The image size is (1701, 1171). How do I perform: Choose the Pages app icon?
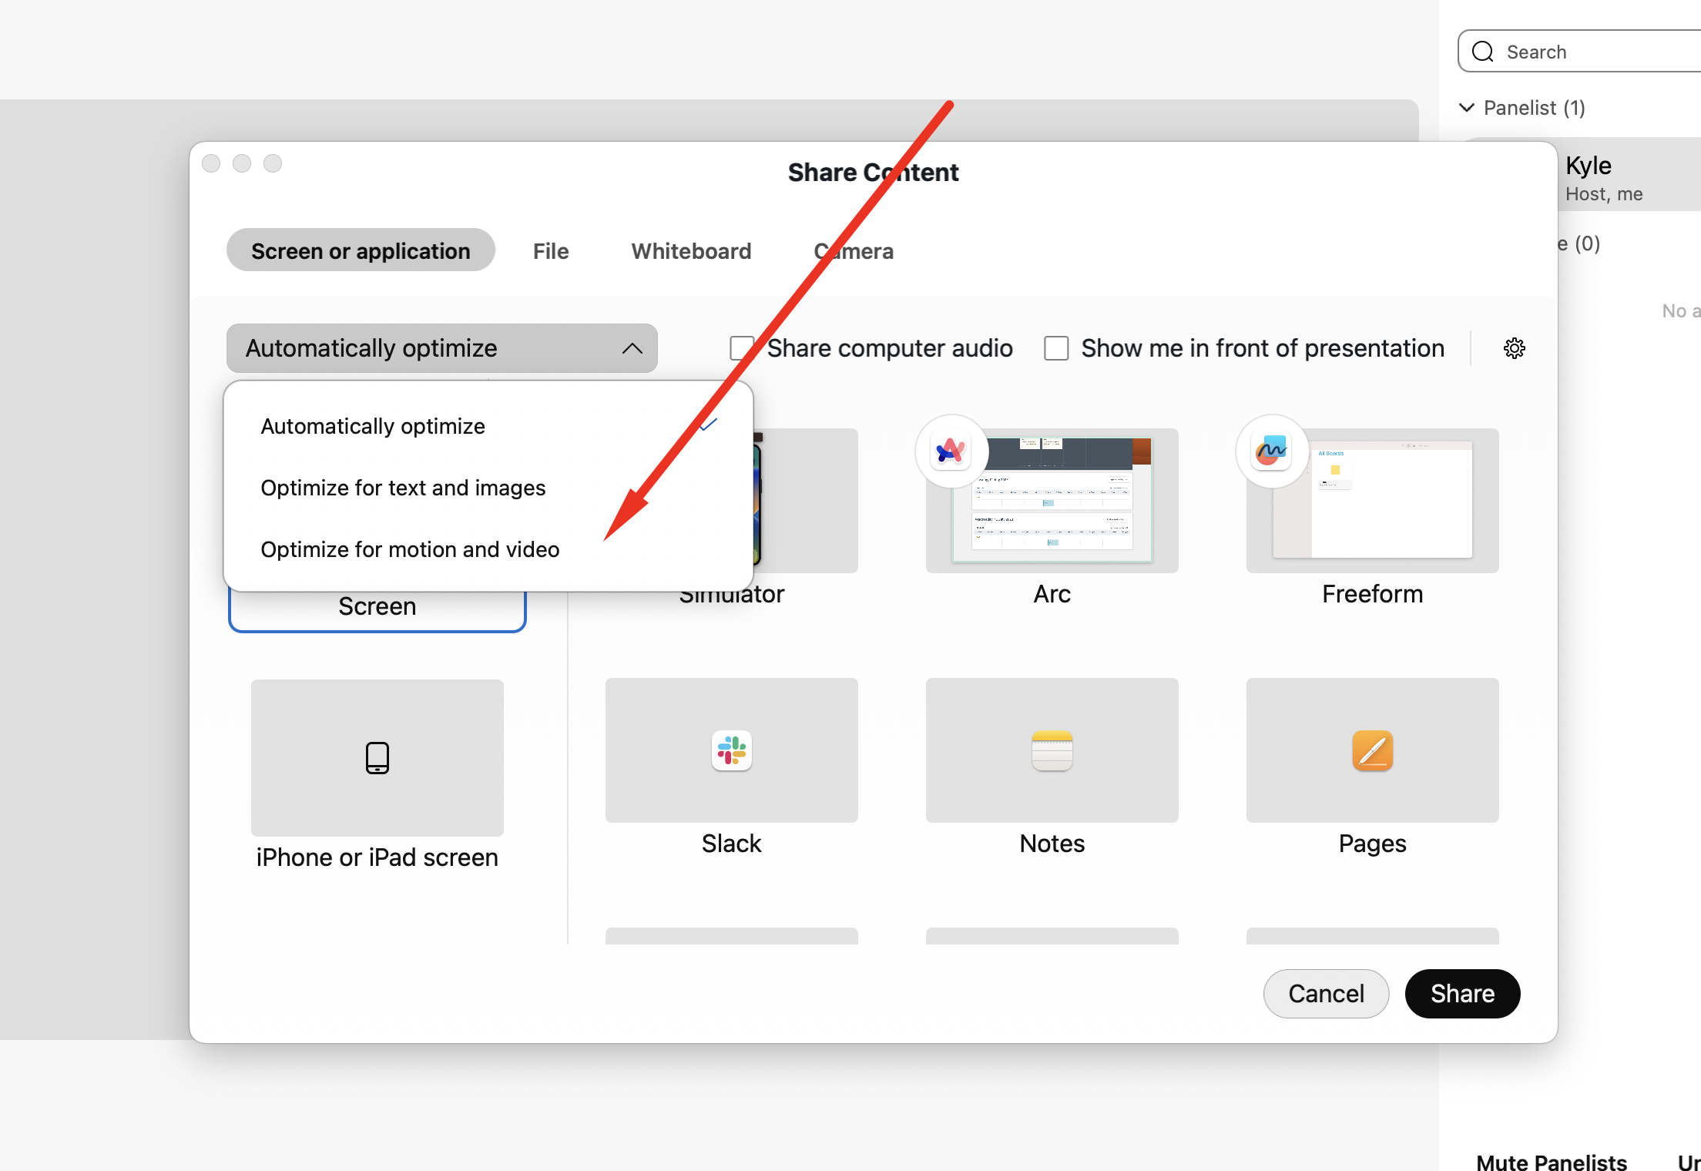[x=1372, y=750]
